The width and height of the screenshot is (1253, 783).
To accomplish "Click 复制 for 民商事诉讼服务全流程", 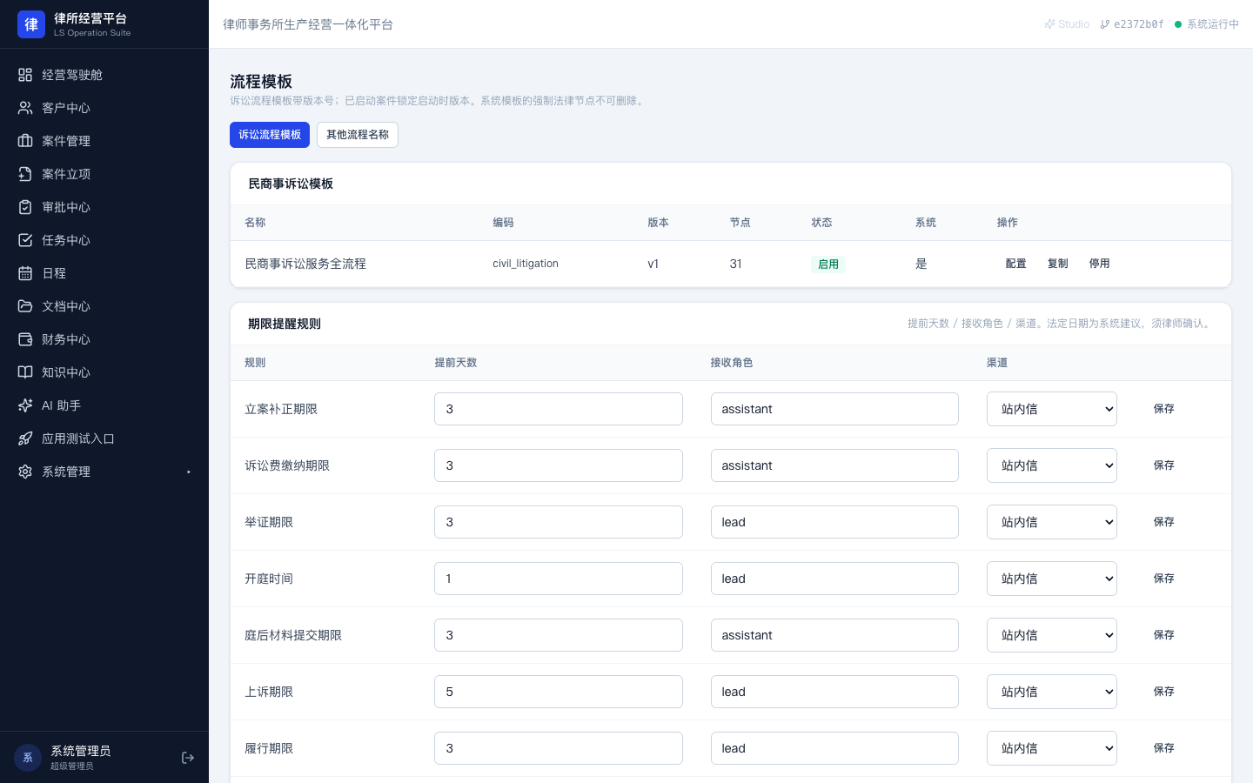I will click(x=1057, y=264).
